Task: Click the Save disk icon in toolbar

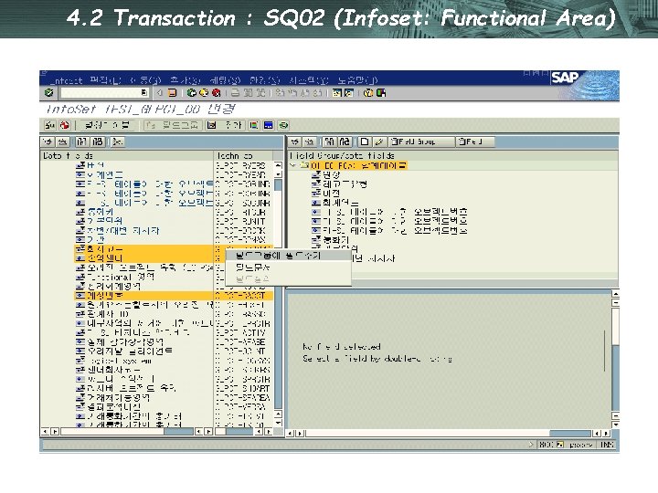Action: 172,92
